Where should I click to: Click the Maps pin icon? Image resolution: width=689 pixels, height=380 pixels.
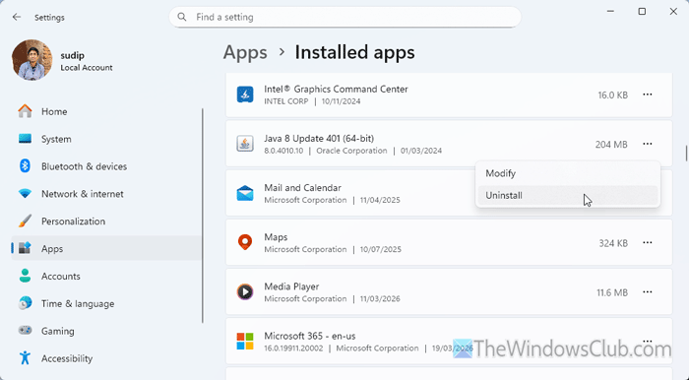coord(245,242)
